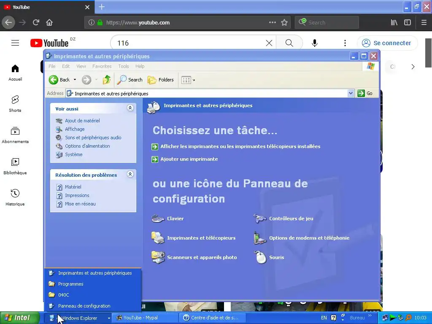Image resolution: width=432 pixels, height=324 pixels.
Task: Reload the YouTube page
Action: tap(36, 23)
